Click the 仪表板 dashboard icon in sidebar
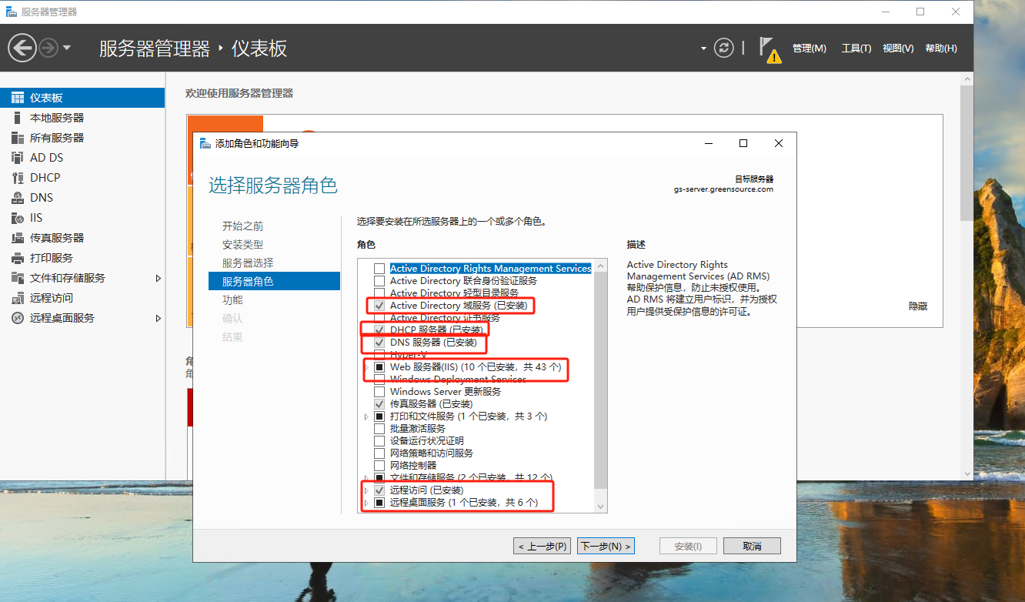Screen dimensions: 1025x602 pyautogui.click(x=17, y=98)
